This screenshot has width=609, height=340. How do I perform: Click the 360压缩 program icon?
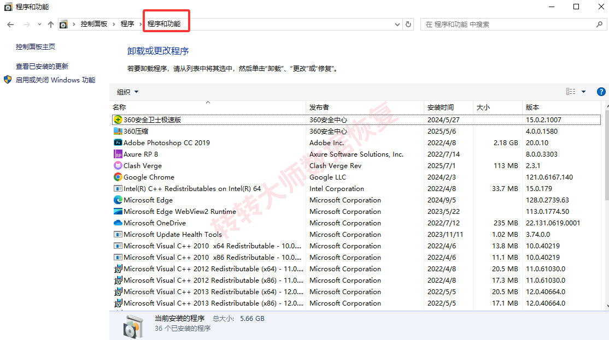tap(118, 131)
